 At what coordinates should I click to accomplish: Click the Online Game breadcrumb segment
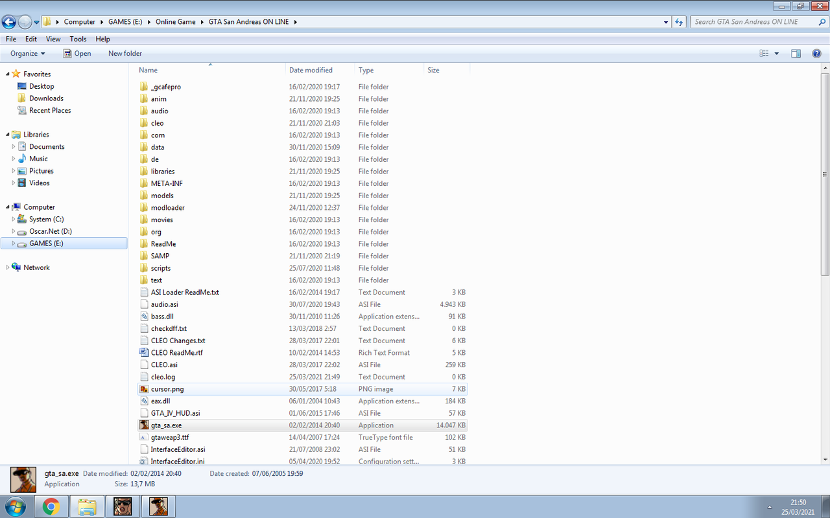point(175,22)
